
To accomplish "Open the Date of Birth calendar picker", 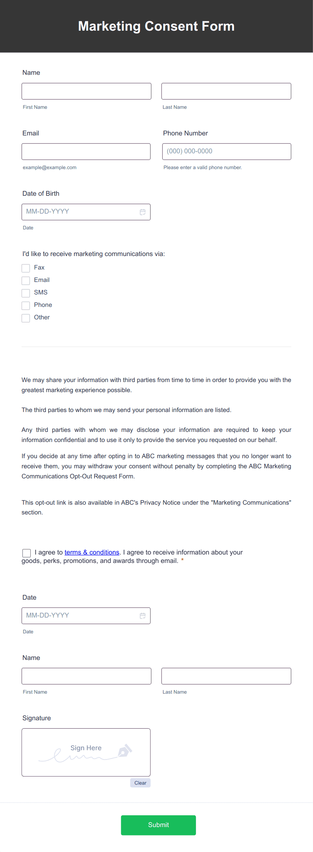I will pos(142,212).
